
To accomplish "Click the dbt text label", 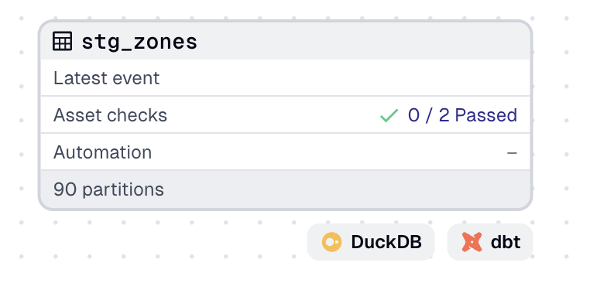I will (506, 242).
